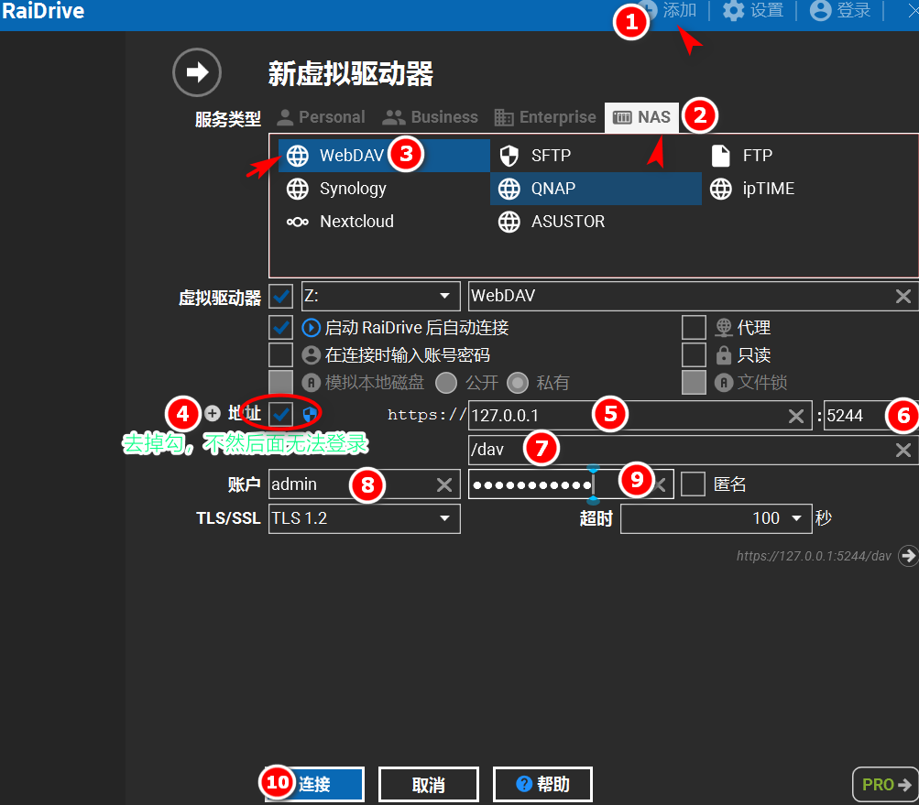Toggle 模拟本地磁盘 checkbox

tap(280, 383)
